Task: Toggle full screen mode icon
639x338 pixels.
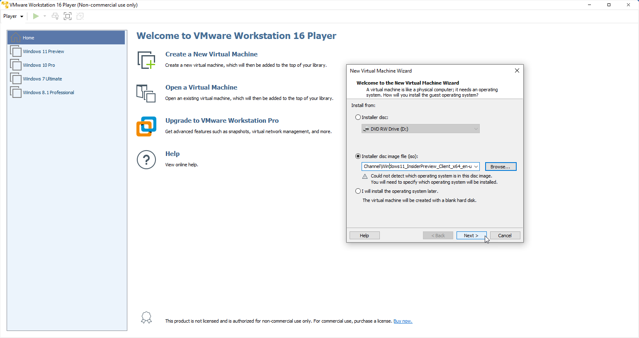Action: [x=68, y=16]
